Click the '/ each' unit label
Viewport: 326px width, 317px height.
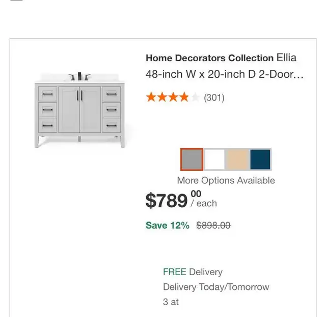tap(204, 203)
